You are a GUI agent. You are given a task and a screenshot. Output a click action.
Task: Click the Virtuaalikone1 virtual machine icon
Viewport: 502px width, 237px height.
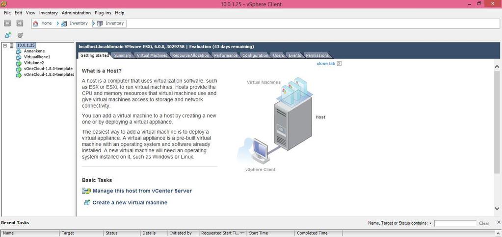19,57
